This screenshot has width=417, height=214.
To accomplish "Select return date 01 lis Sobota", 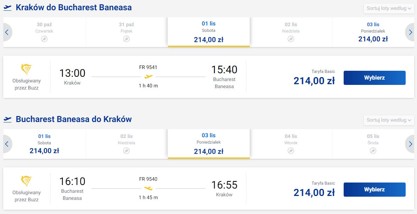I will coord(44,144).
